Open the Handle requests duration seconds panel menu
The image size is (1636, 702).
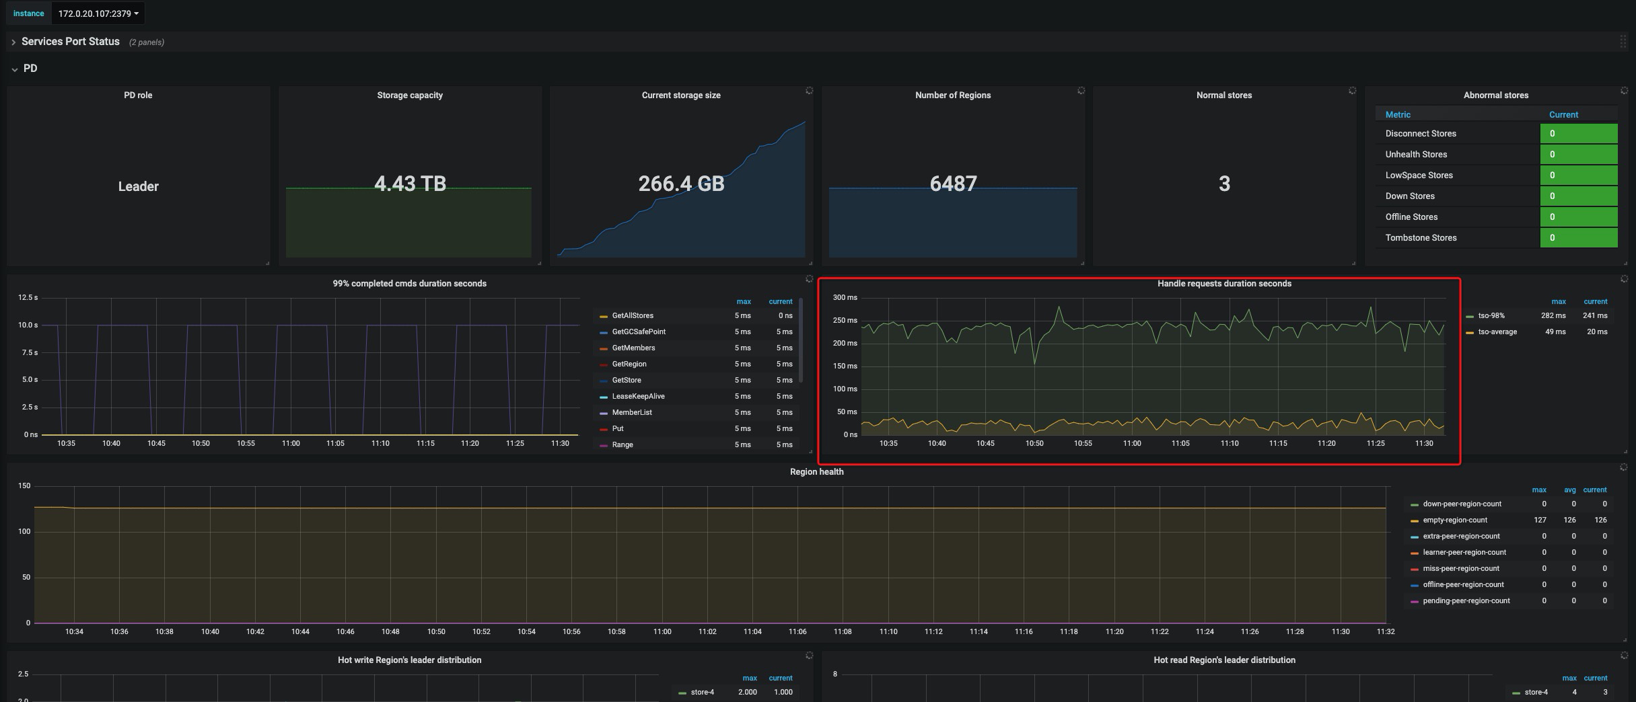[x=1223, y=284]
